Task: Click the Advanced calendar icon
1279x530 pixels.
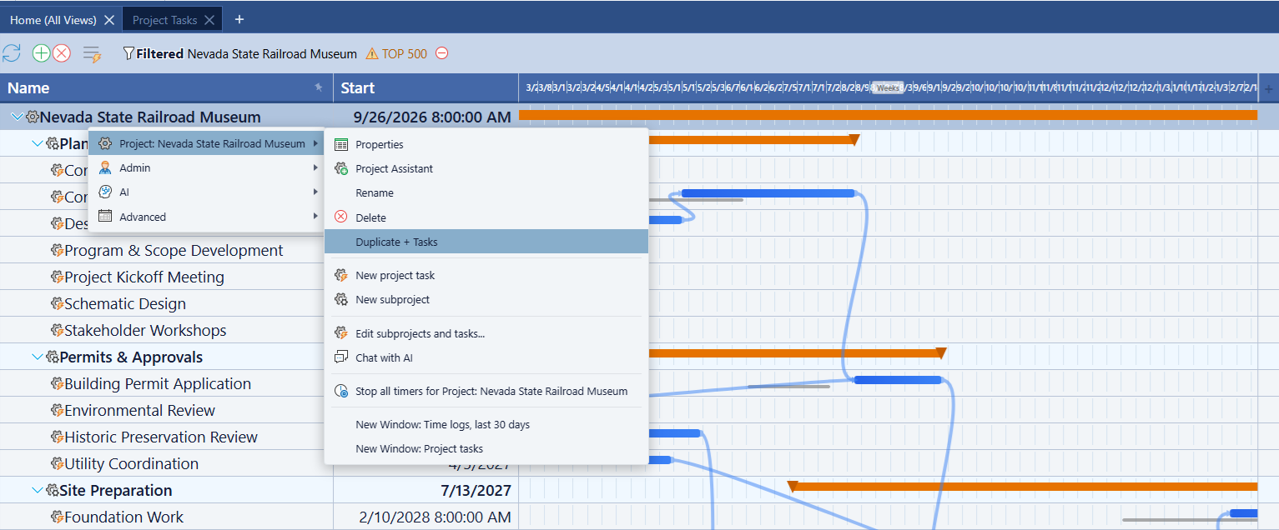Action: pyautogui.click(x=105, y=217)
